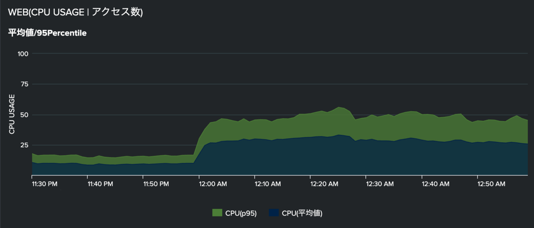Toggle the CPU(p95) legend label
This screenshot has width=534, height=228.
point(241,213)
